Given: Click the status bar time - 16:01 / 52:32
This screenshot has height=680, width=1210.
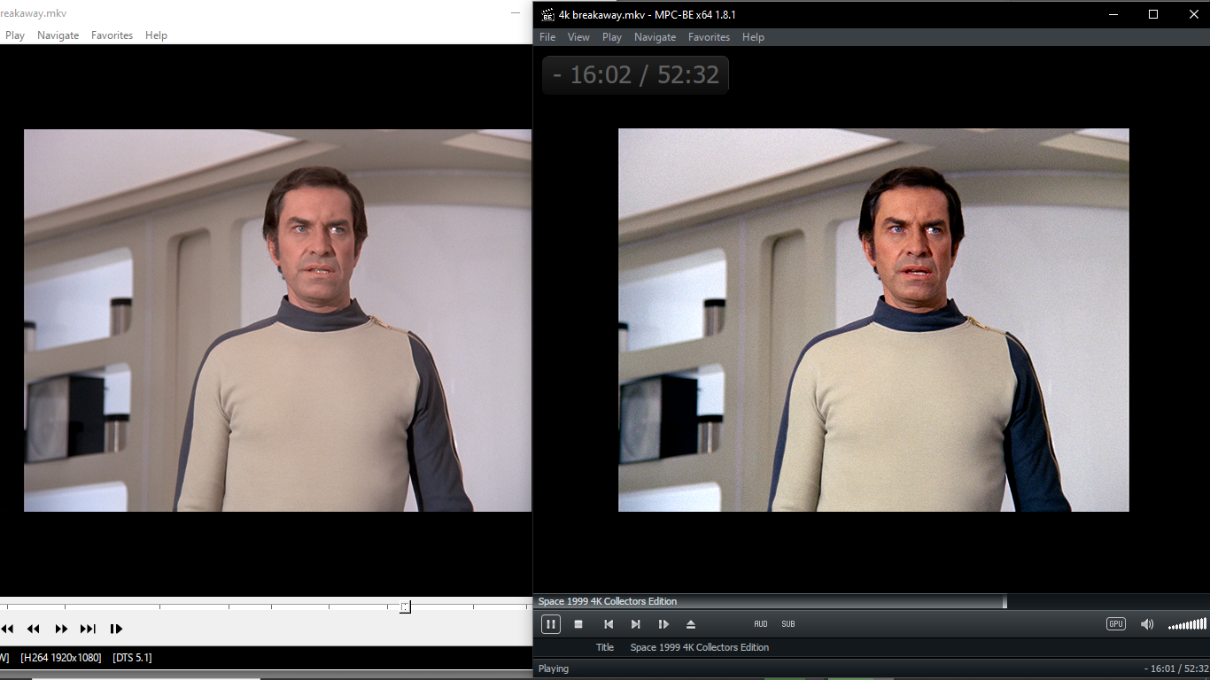Looking at the screenshot, I should [1175, 668].
